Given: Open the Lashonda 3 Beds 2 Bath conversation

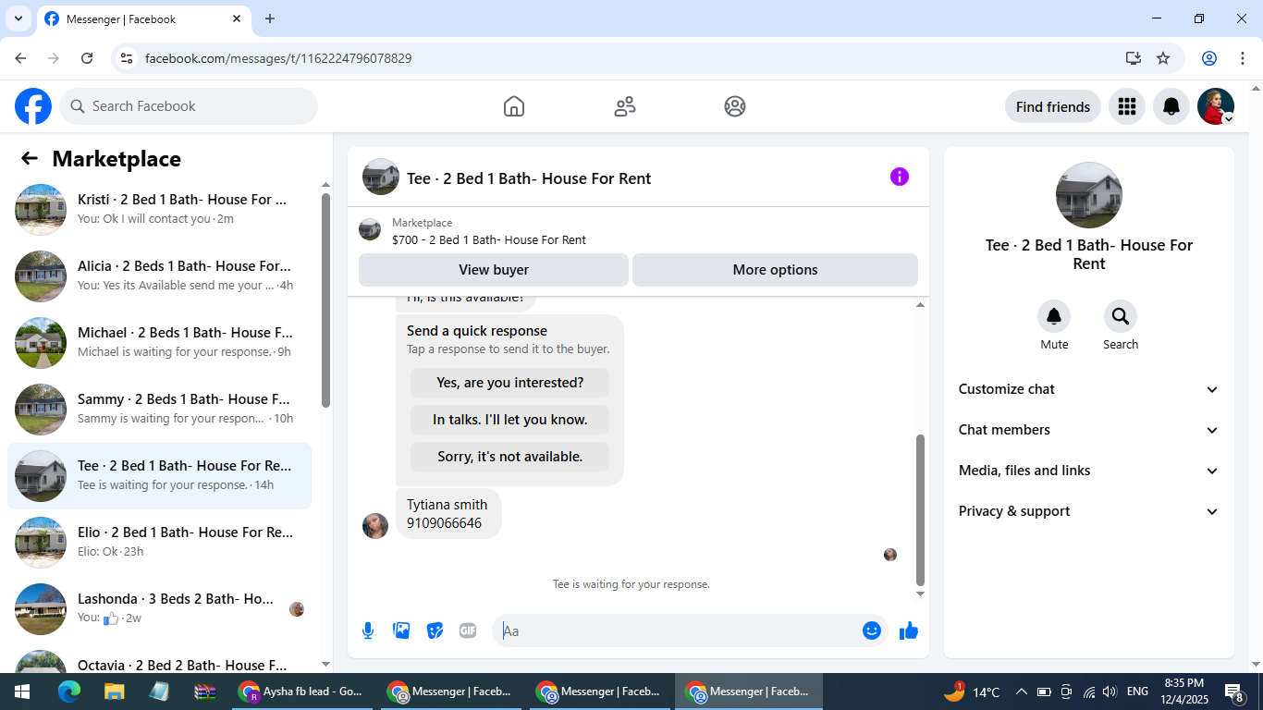Looking at the screenshot, I should [x=159, y=609].
